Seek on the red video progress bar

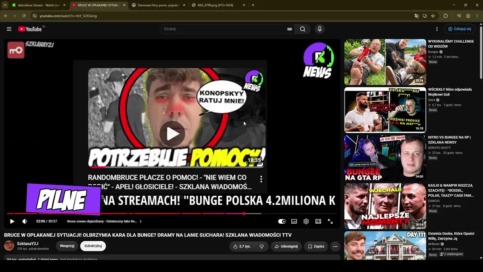pyautogui.click(x=172, y=213)
